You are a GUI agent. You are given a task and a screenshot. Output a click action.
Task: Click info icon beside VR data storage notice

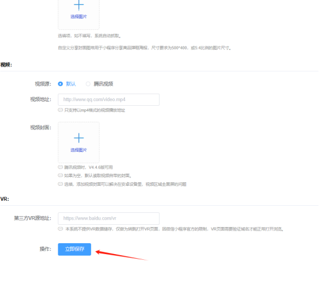60,229
